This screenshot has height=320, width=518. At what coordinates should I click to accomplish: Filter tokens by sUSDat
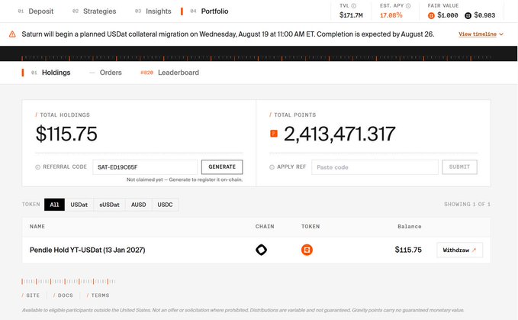coord(109,205)
